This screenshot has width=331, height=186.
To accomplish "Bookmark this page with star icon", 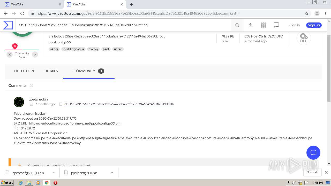I will point(307,13).
